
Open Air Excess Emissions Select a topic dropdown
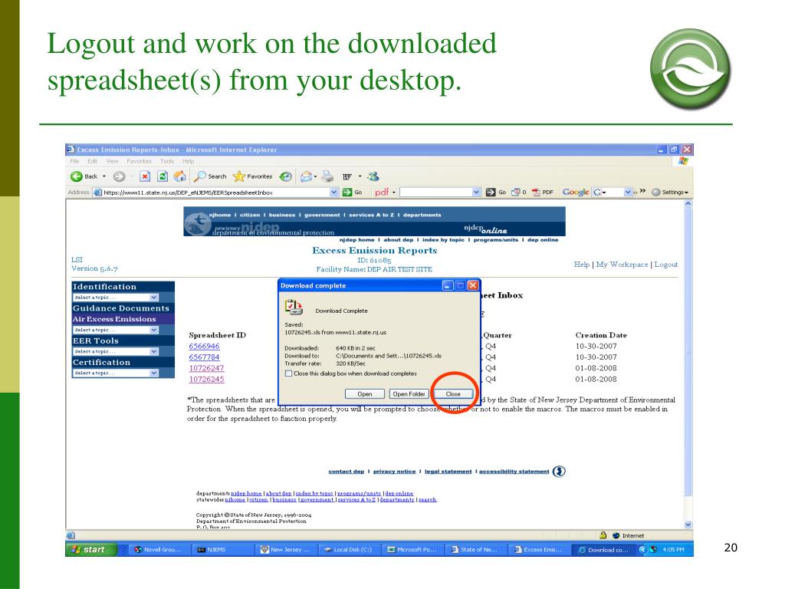point(153,330)
